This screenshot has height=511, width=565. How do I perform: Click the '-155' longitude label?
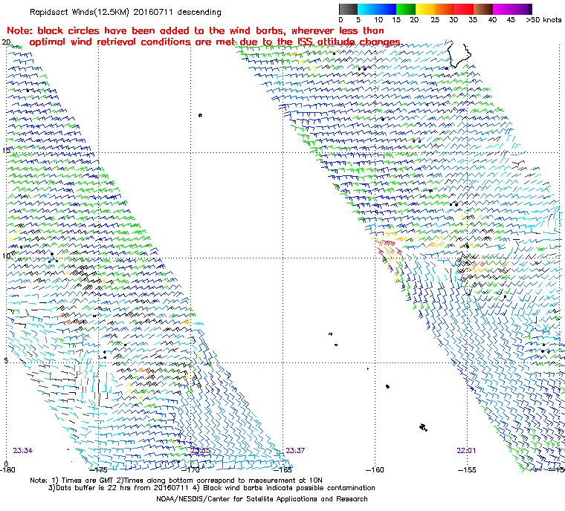pyautogui.click(x=467, y=469)
